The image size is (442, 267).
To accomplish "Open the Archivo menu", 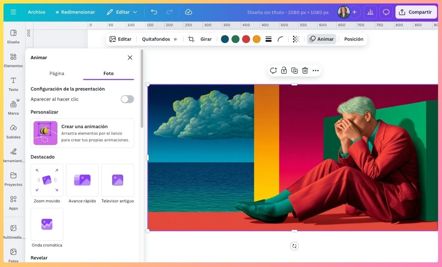I will pyautogui.click(x=36, y=12).
